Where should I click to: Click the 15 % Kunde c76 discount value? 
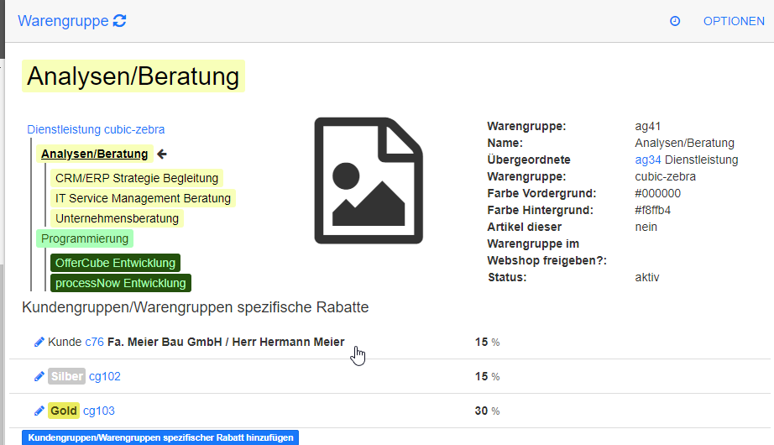[487, 342]
